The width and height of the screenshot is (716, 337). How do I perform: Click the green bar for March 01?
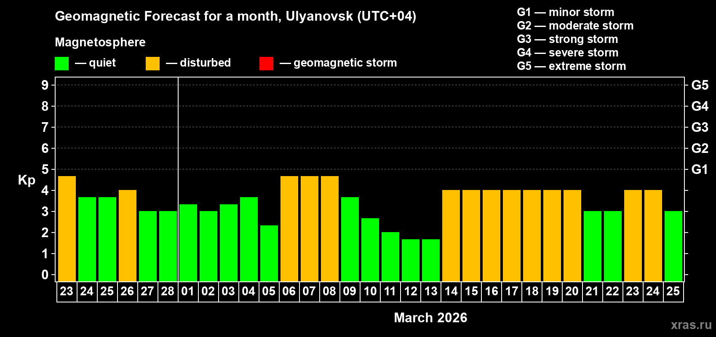[x=188, y=243]
